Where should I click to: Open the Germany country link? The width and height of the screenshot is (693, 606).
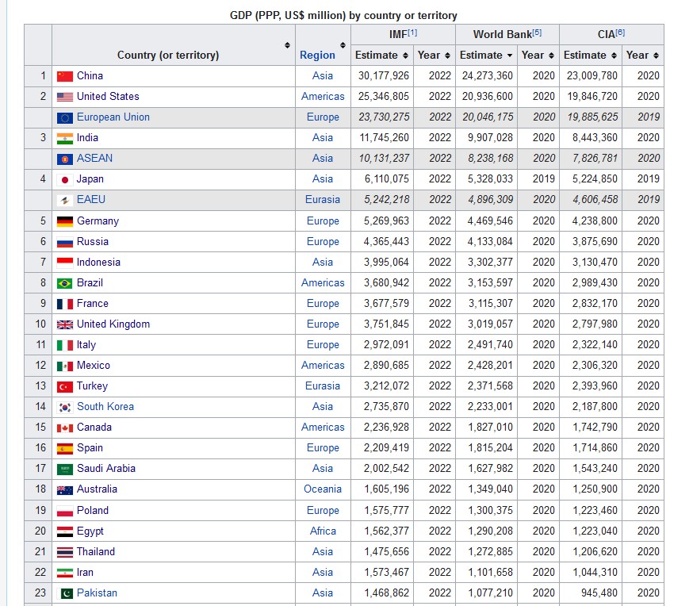pos(98,221)
